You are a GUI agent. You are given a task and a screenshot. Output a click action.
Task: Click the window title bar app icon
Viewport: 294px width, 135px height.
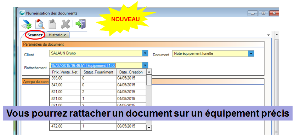(x=22, y=13)
